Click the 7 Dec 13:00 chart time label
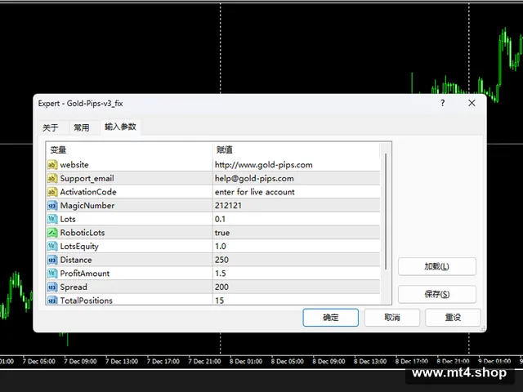Screen dimensions: 523x392 coord(122,361)
